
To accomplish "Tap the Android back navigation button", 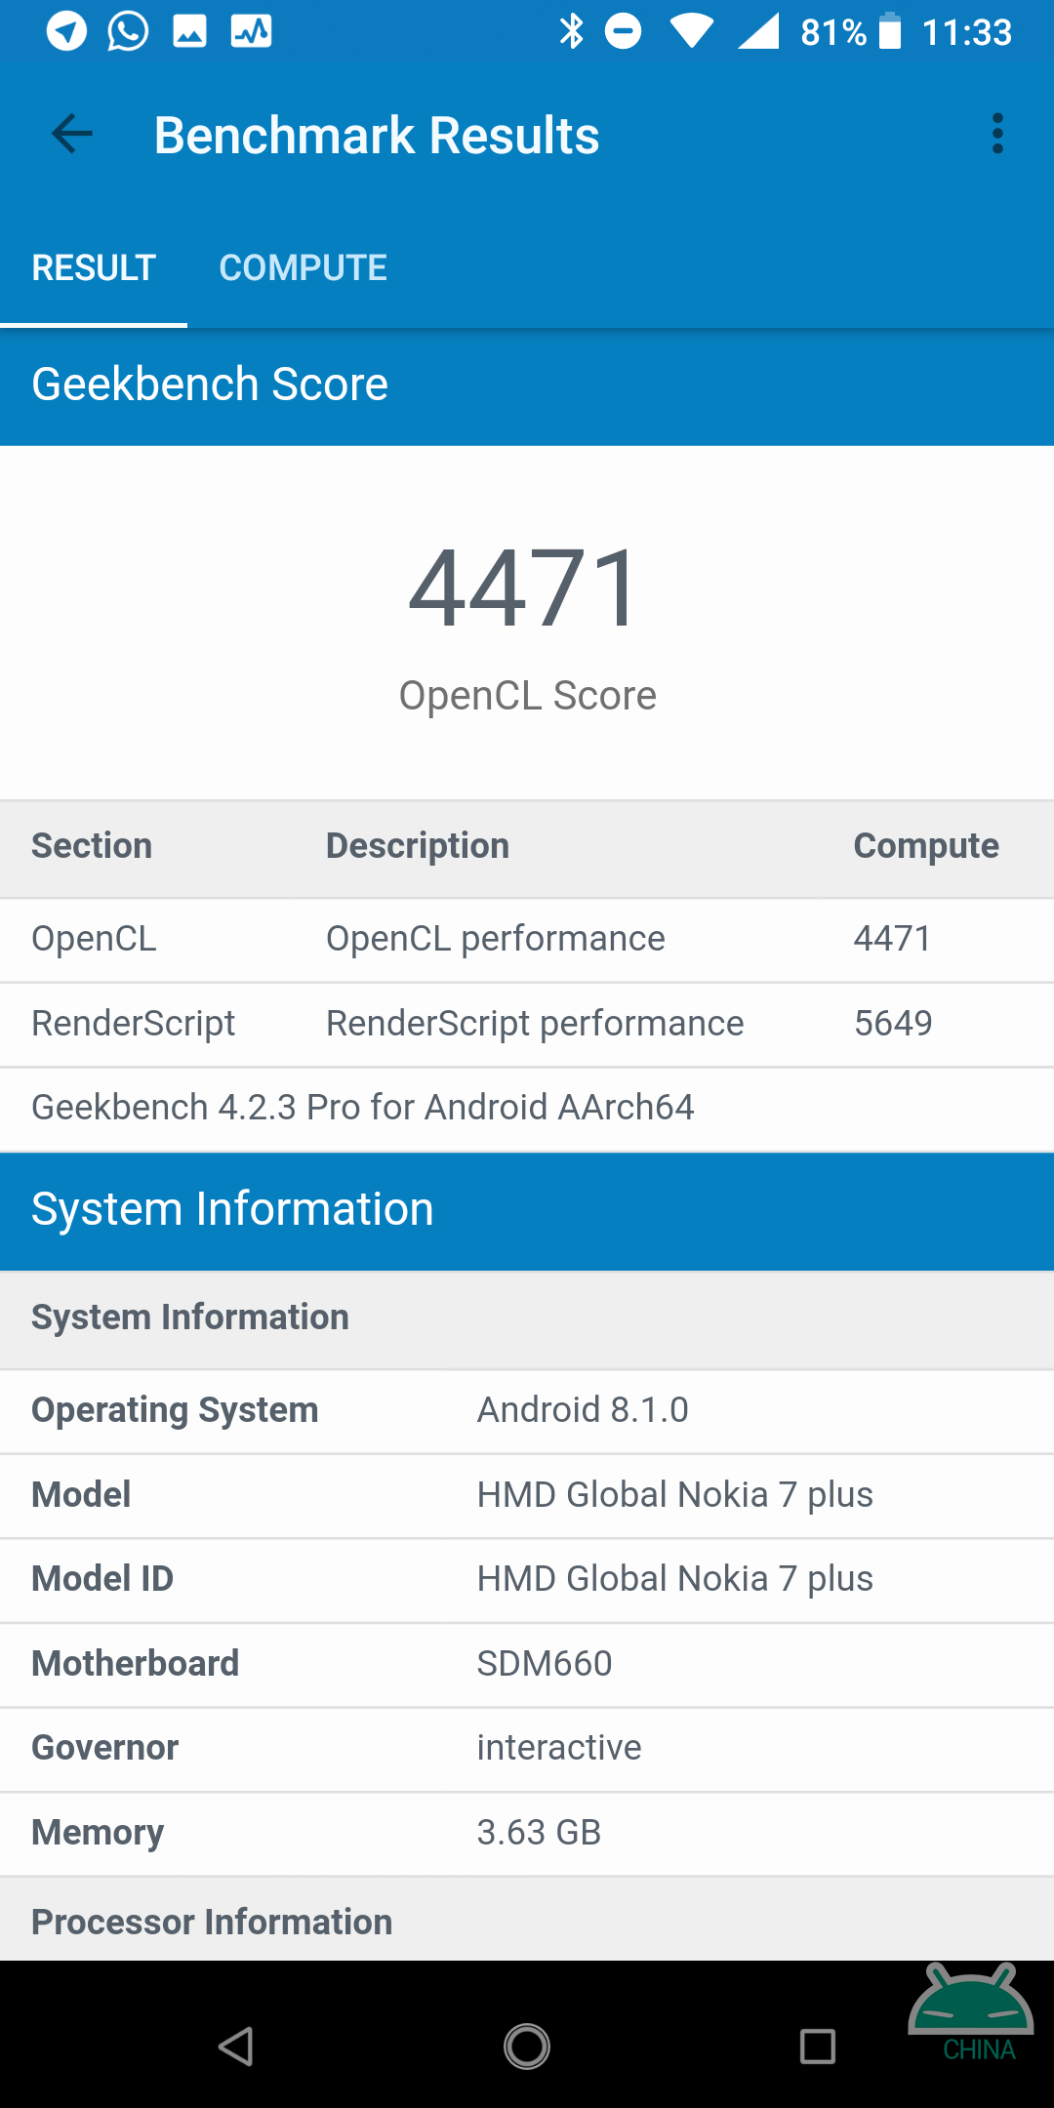I will pos(236,2047).
